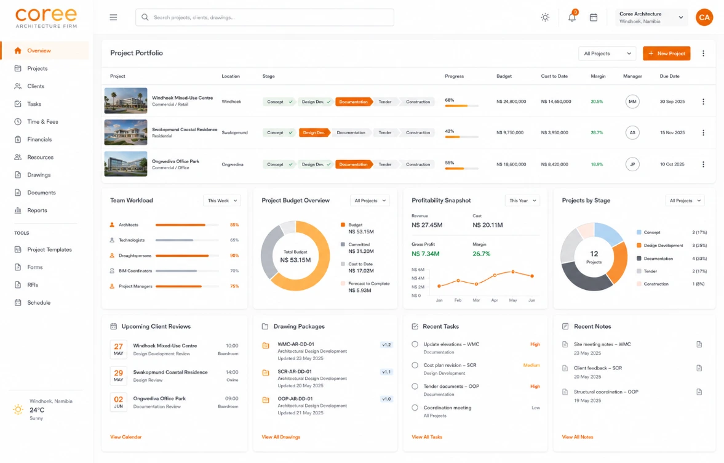The image size is (724, 463).
Task: Click Upcoming Client Reviews calendar icon
Action: click(114, 327)
